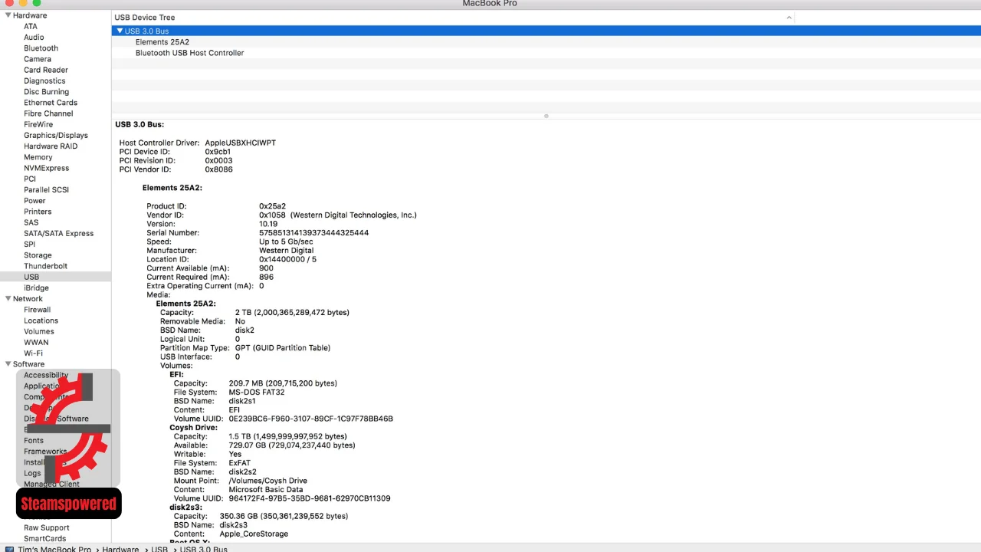
Task: Select Parallel SCSI in sidebar
Action: point(46,190)
